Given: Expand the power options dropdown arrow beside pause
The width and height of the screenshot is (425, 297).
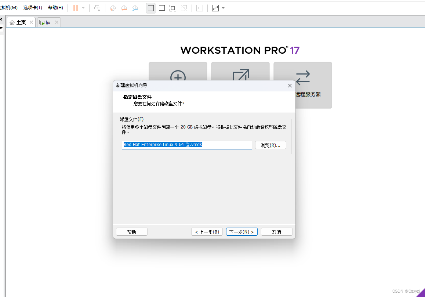Looking at the screenshot, I should coord(83,8).
